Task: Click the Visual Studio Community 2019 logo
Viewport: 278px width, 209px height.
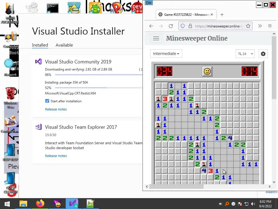Action: pyautogui.click(x=39, y=62)
